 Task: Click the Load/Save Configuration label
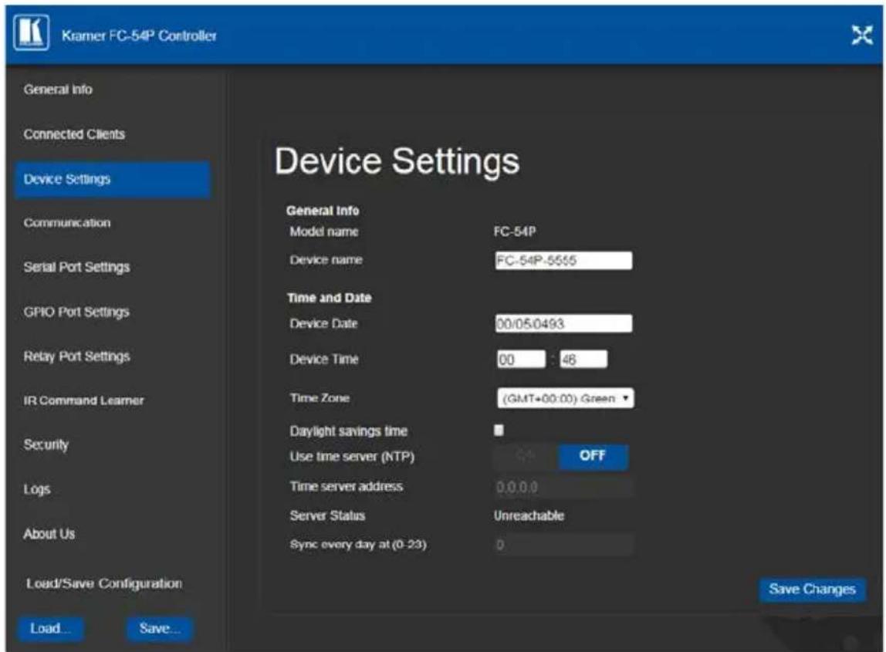pos(104,583)
